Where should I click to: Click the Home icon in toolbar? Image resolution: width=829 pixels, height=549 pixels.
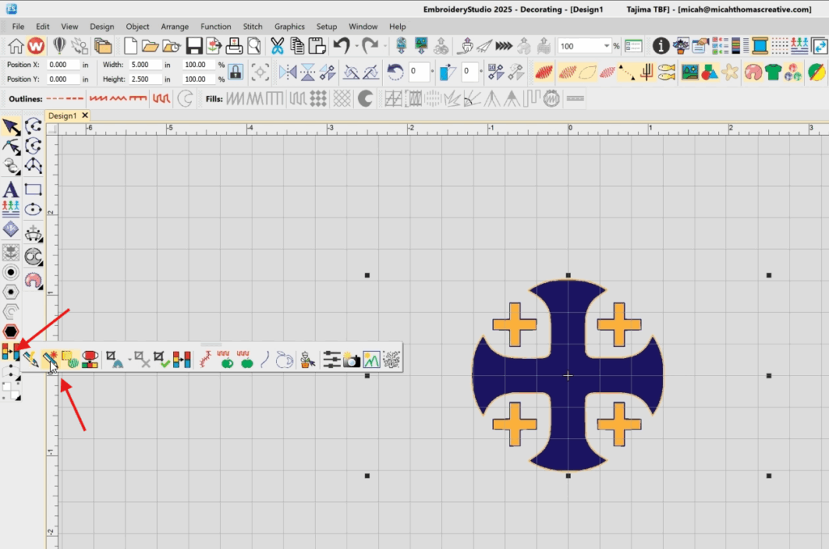click(x=15, y=45)
